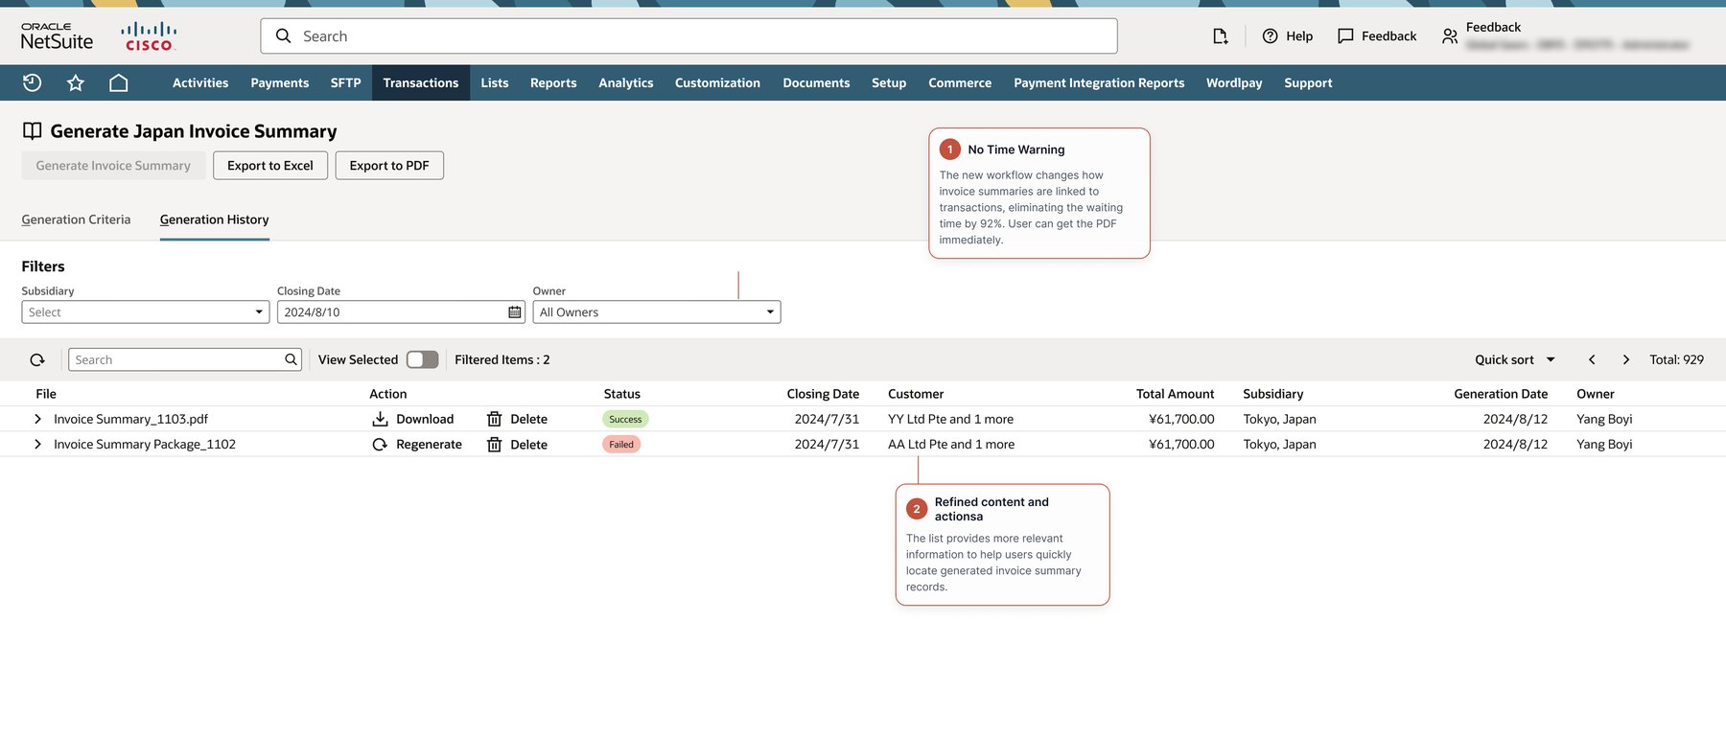Screen dimensions: 1726x738
Task: Click Export to PDF button
Action: point(389,166)
